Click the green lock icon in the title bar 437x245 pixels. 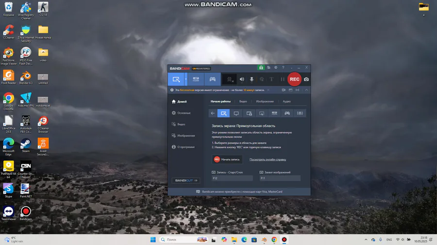pos(261,67)
